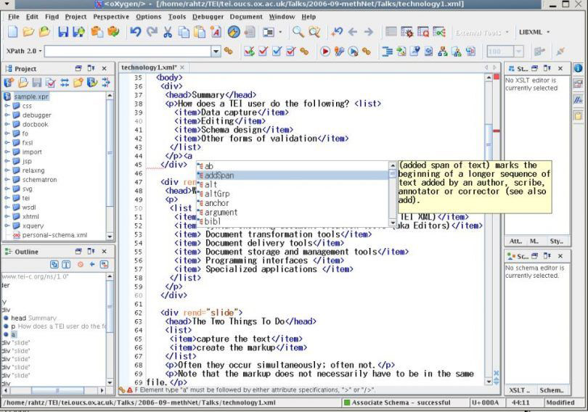This screenshot has height=412, width=588.
Task: Click the red transformation Run button
Action: 324,51
